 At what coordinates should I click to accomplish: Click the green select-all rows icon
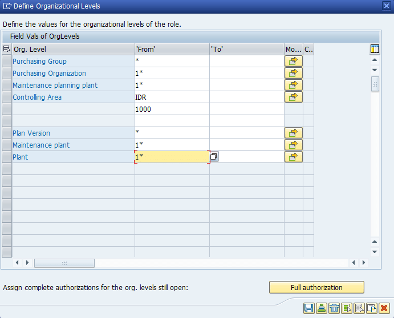347,308
